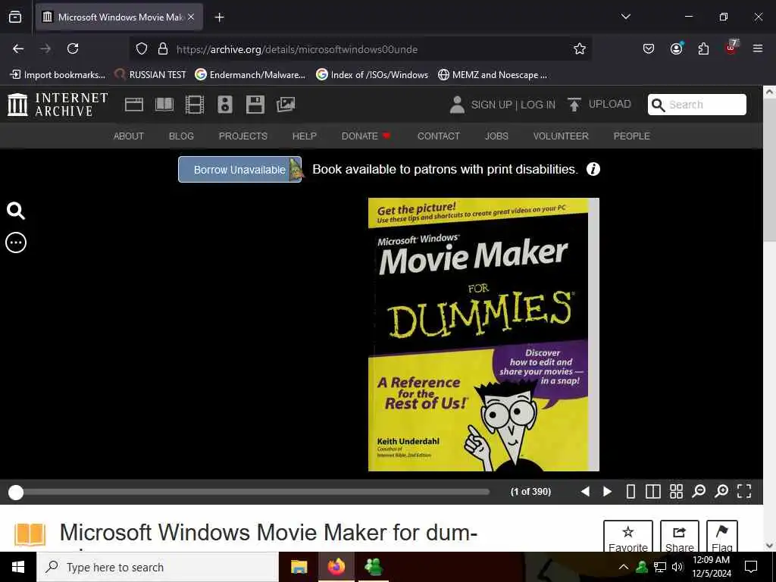Viewport: 776px width, 582px height.
Task: Open Windows Start menu
Action: [18, 567]
